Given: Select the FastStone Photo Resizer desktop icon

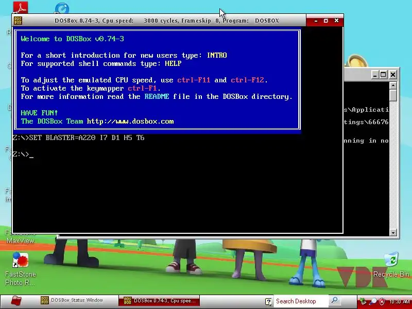Looking at the screenshot, I should click(20, 269).
